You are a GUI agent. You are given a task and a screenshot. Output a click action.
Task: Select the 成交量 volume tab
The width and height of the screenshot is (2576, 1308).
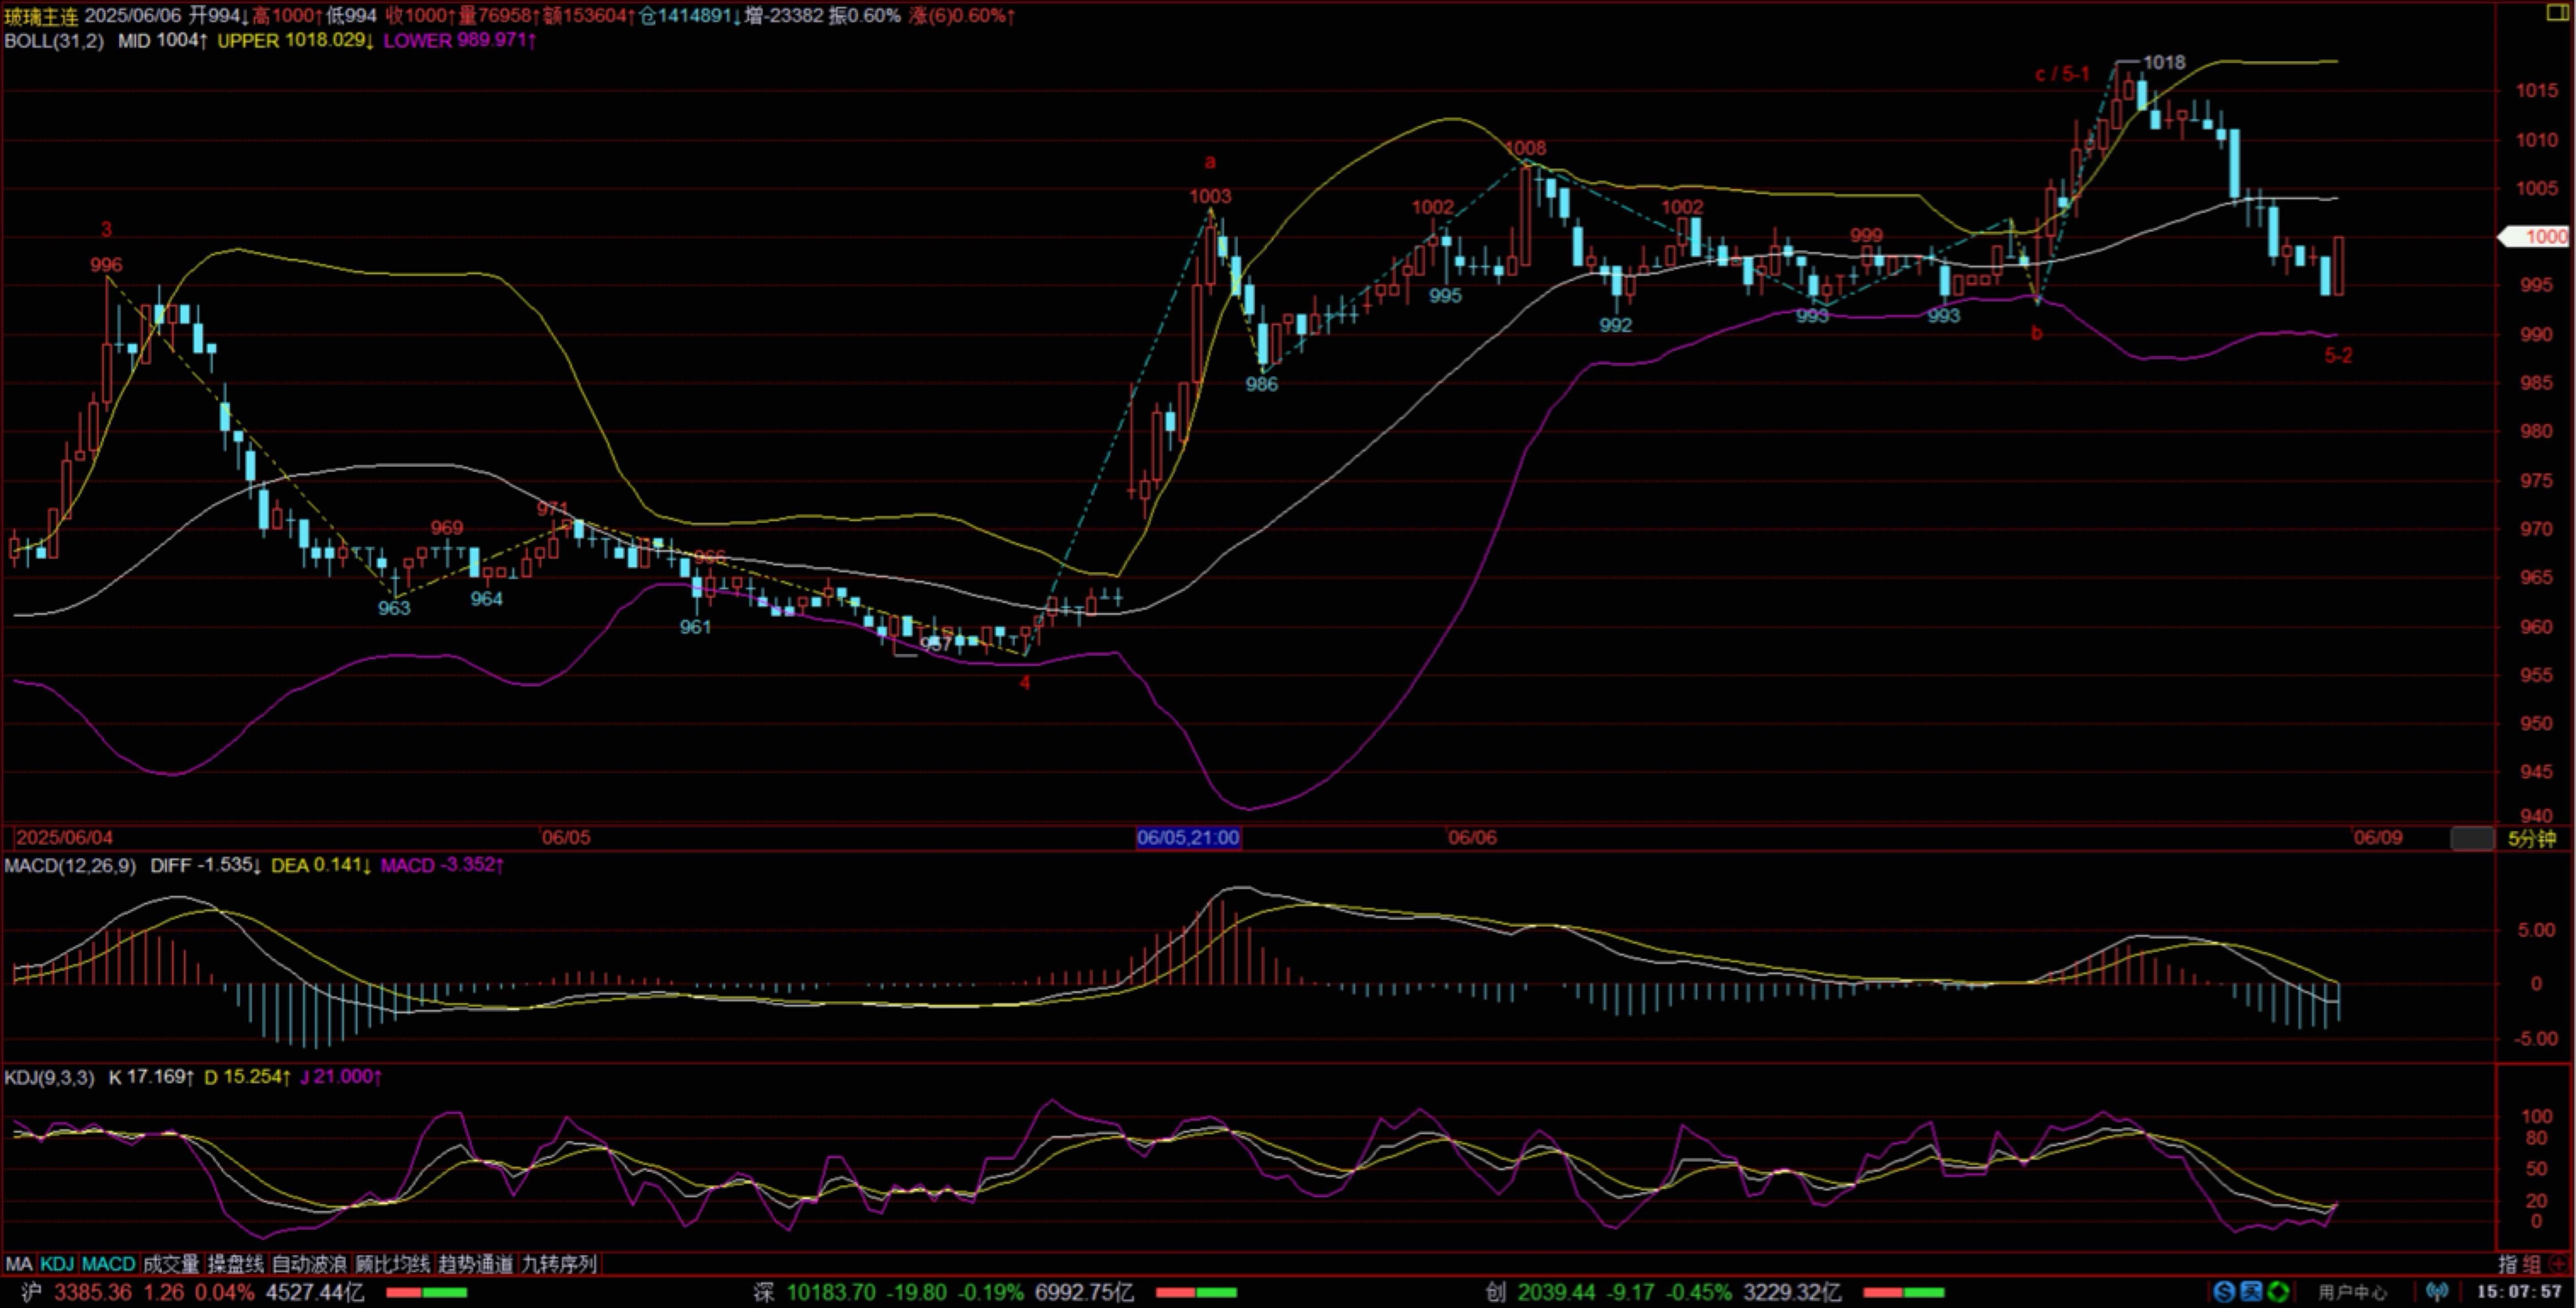tap(171, 1264)
